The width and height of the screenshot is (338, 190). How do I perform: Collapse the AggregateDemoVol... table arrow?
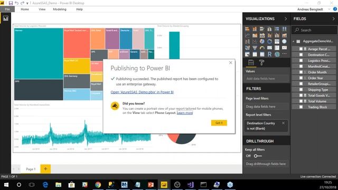(x=294, y=41)
